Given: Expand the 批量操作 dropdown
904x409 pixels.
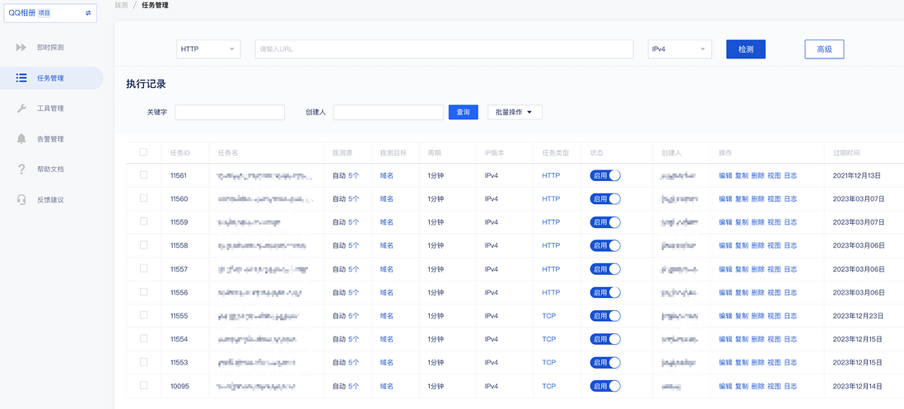Looking at the screenshot, I should tap(515, 112).
